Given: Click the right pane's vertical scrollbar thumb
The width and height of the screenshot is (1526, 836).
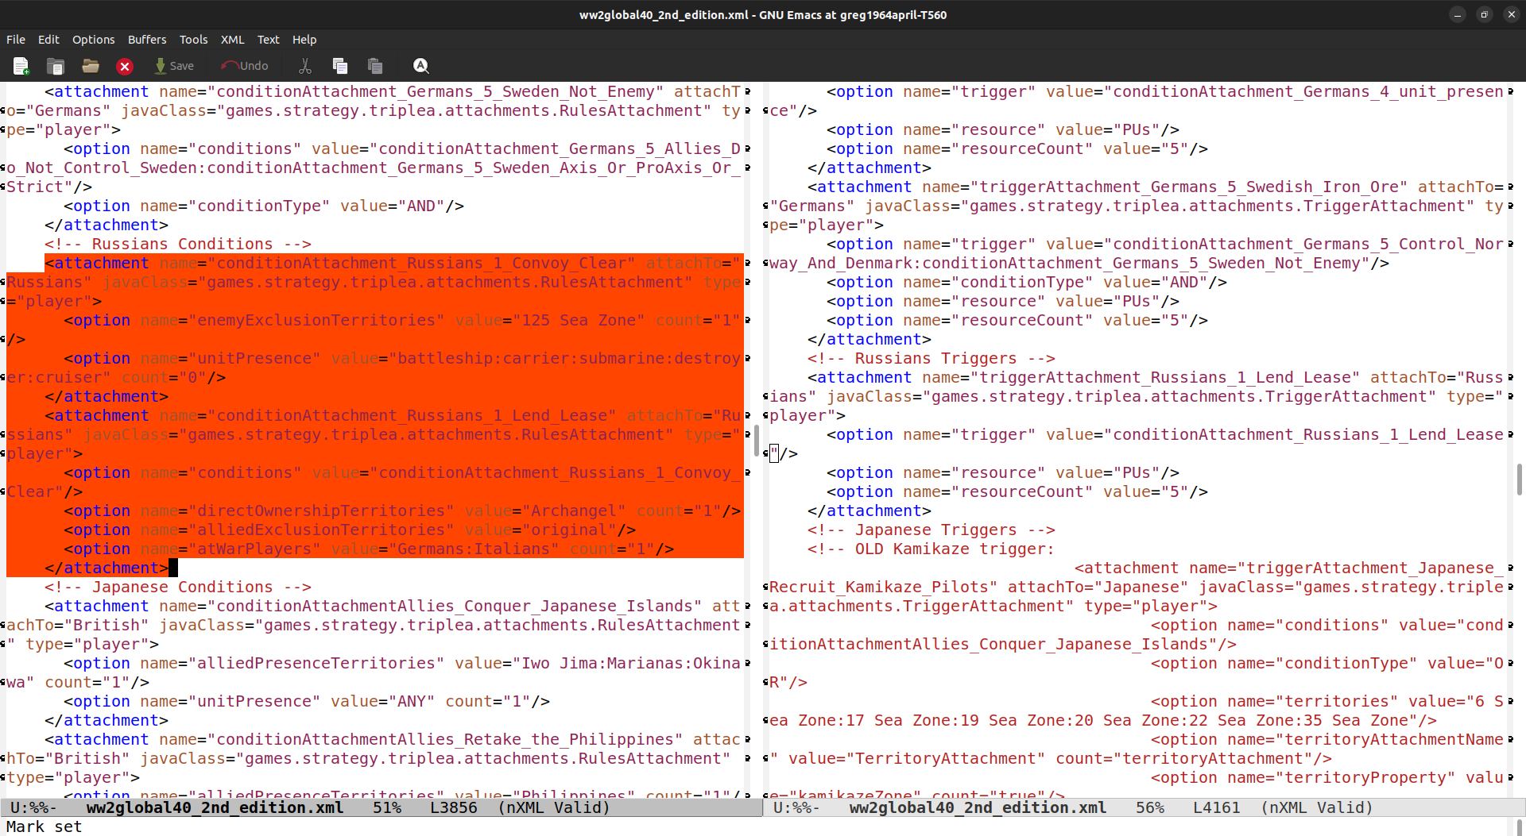Looking at the screenshot, I should (x=1519, y=480).
